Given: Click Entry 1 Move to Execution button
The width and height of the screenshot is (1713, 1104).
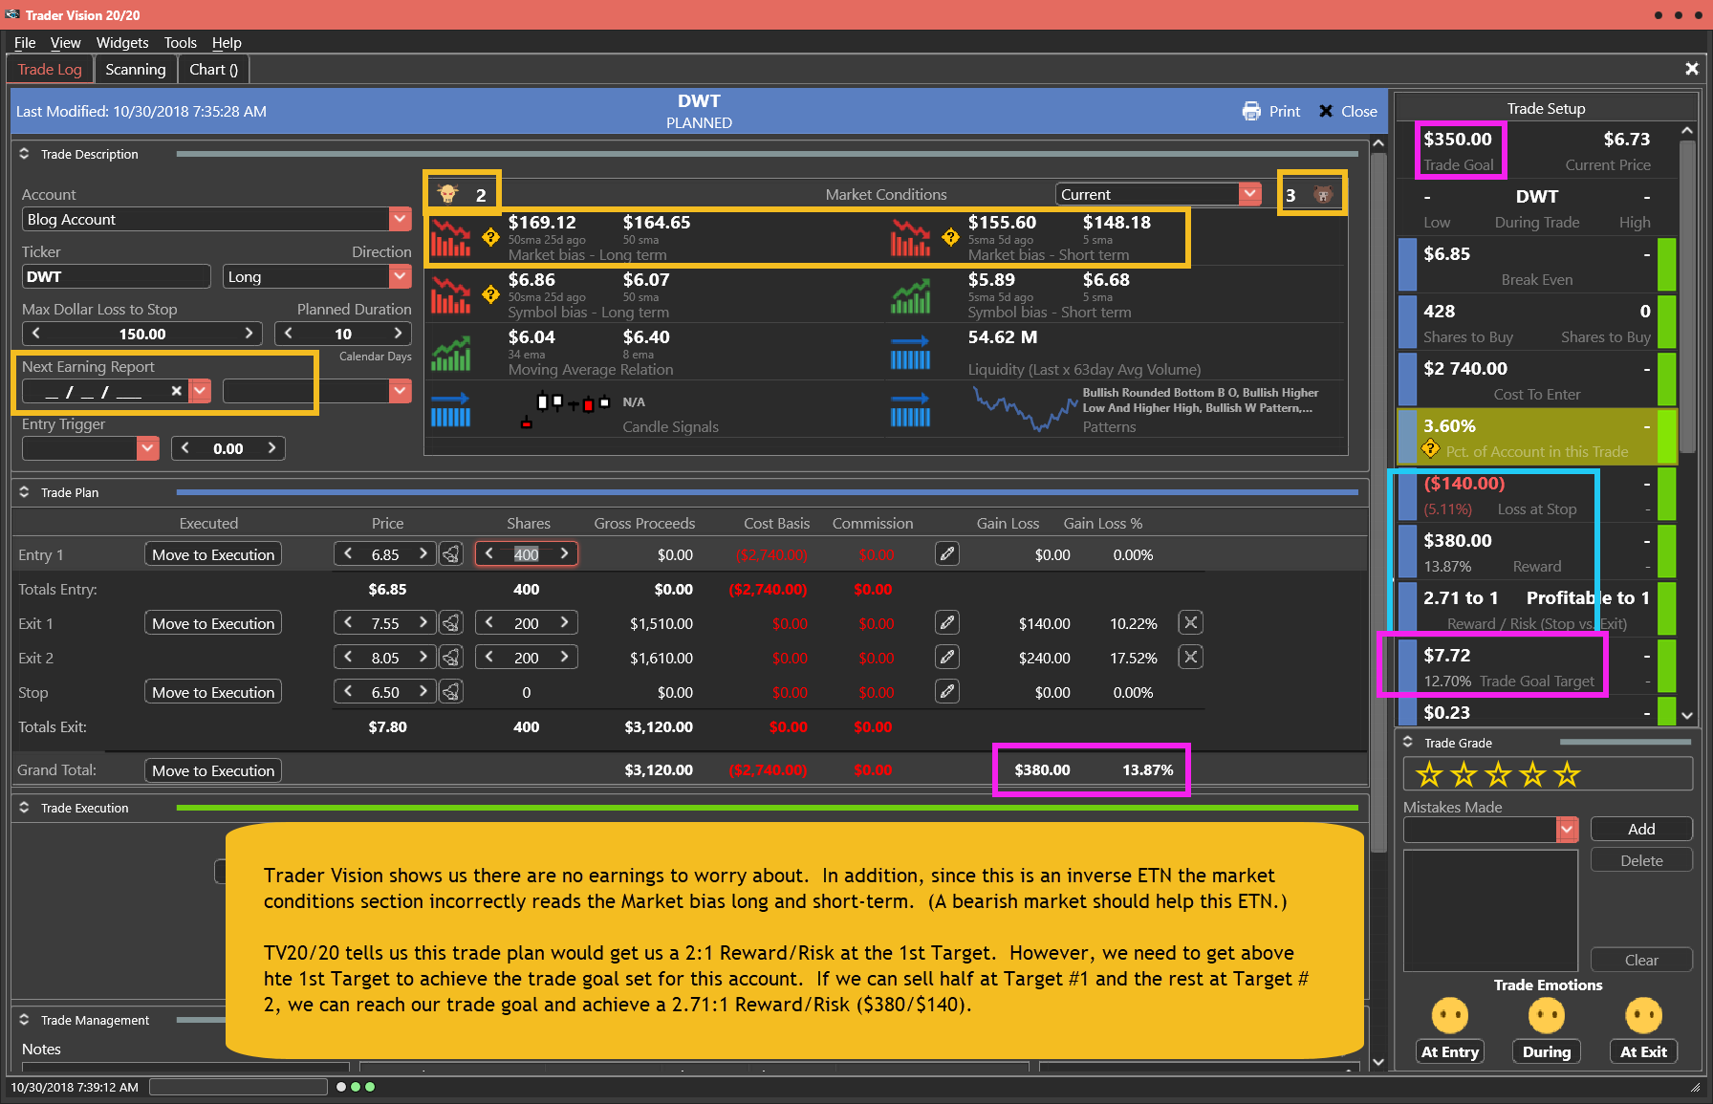Looking at the screenshot, I should 213,554.
